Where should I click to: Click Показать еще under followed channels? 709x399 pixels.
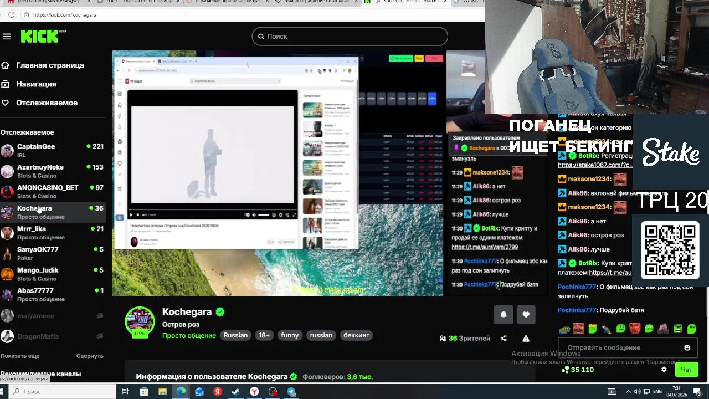[x=20, y=356]
